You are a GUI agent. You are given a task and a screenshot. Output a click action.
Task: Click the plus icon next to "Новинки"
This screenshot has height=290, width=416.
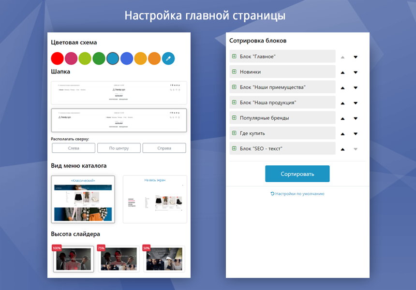[234, 72]
